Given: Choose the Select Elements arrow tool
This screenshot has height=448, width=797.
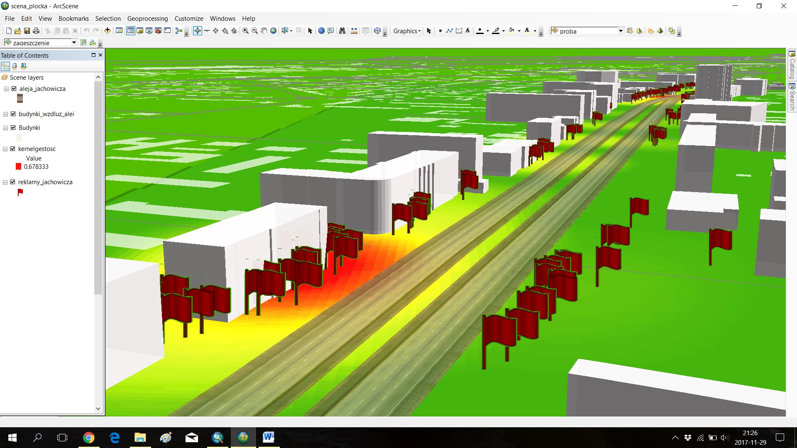Looking at the screenshot, I should click(x=310, y=31).
